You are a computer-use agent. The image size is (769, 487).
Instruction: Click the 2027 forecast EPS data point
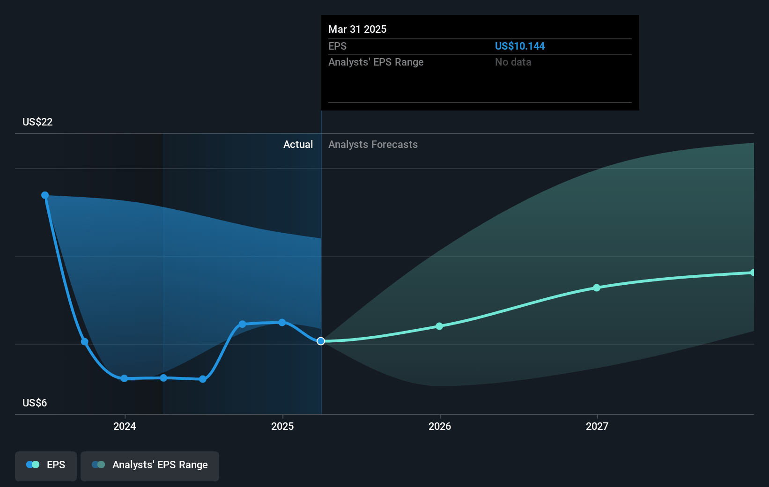coord(597,288)
